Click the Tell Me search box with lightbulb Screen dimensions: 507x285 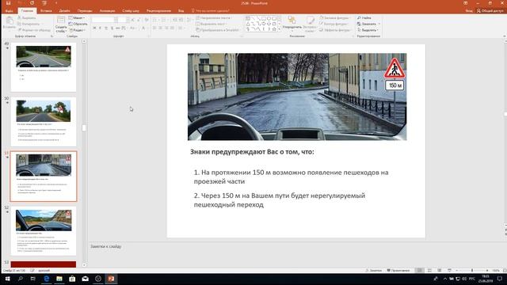pyautogui.click(x=211, y=10)
